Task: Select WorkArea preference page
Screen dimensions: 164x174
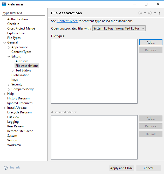Action: coord(14,145)
